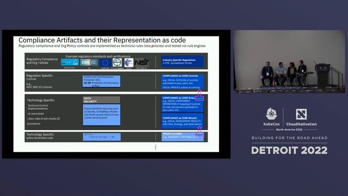This screenshot has width=348, height=196.
Task: Open the panel stage video feed
Action: click(289, 62)
